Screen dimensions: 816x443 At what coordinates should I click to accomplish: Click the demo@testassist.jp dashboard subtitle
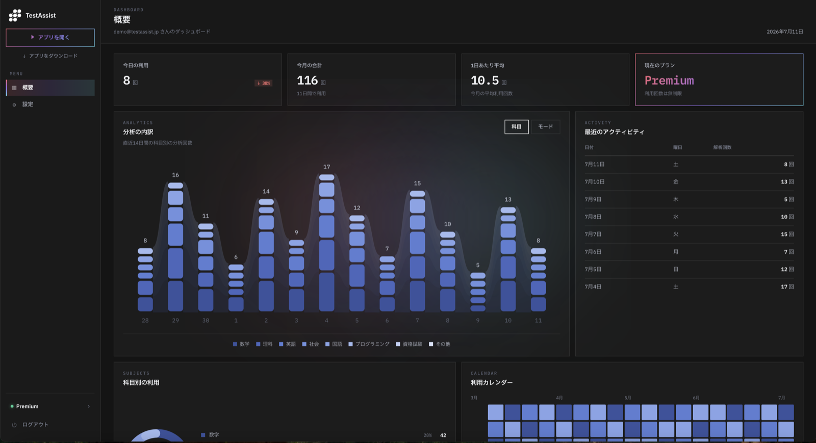(x=162, y=32)
